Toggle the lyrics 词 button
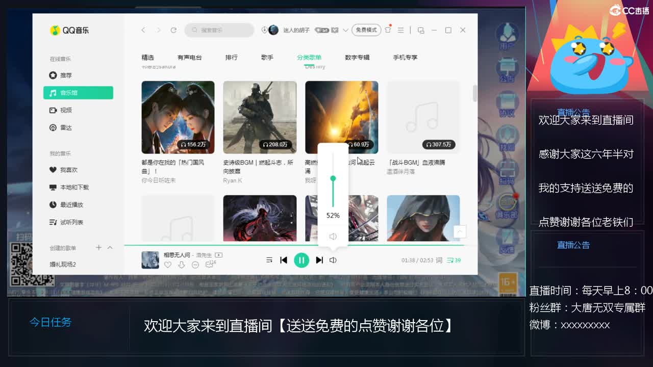This screenshot has width=653, height=367. 439,260
